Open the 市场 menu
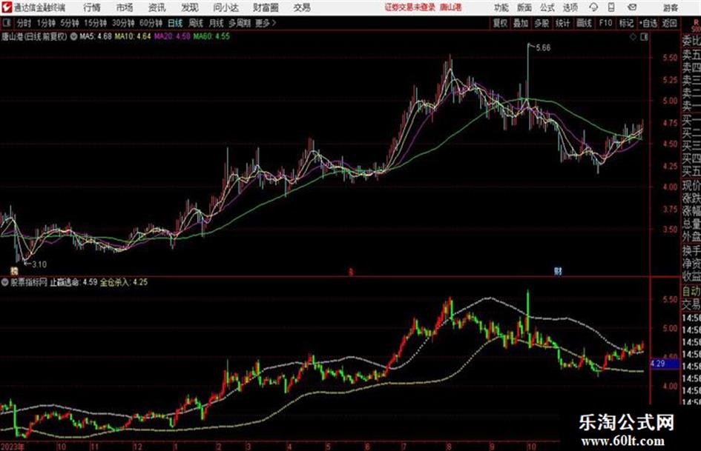The width and height of the screenshot is (701, 451). click(125, 7)
